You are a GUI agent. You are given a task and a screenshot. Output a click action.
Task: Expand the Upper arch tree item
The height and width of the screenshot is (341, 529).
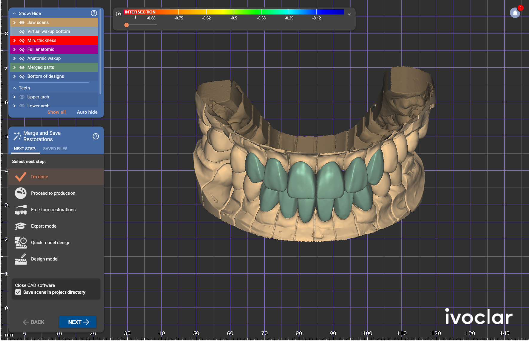tap(14, 97)
